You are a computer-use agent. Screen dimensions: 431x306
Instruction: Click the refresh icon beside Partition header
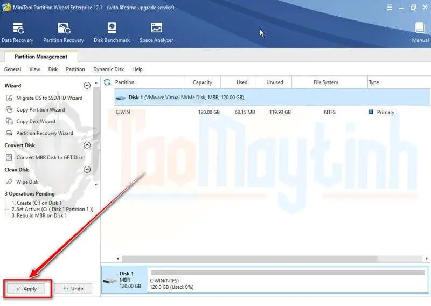(x=107, y=82)
